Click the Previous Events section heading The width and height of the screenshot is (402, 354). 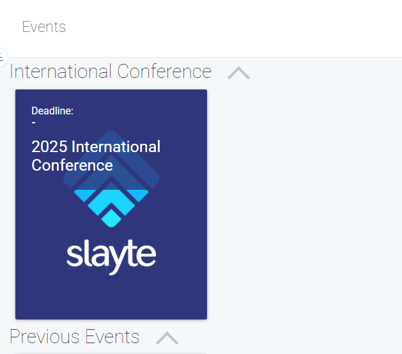[74, 336]
